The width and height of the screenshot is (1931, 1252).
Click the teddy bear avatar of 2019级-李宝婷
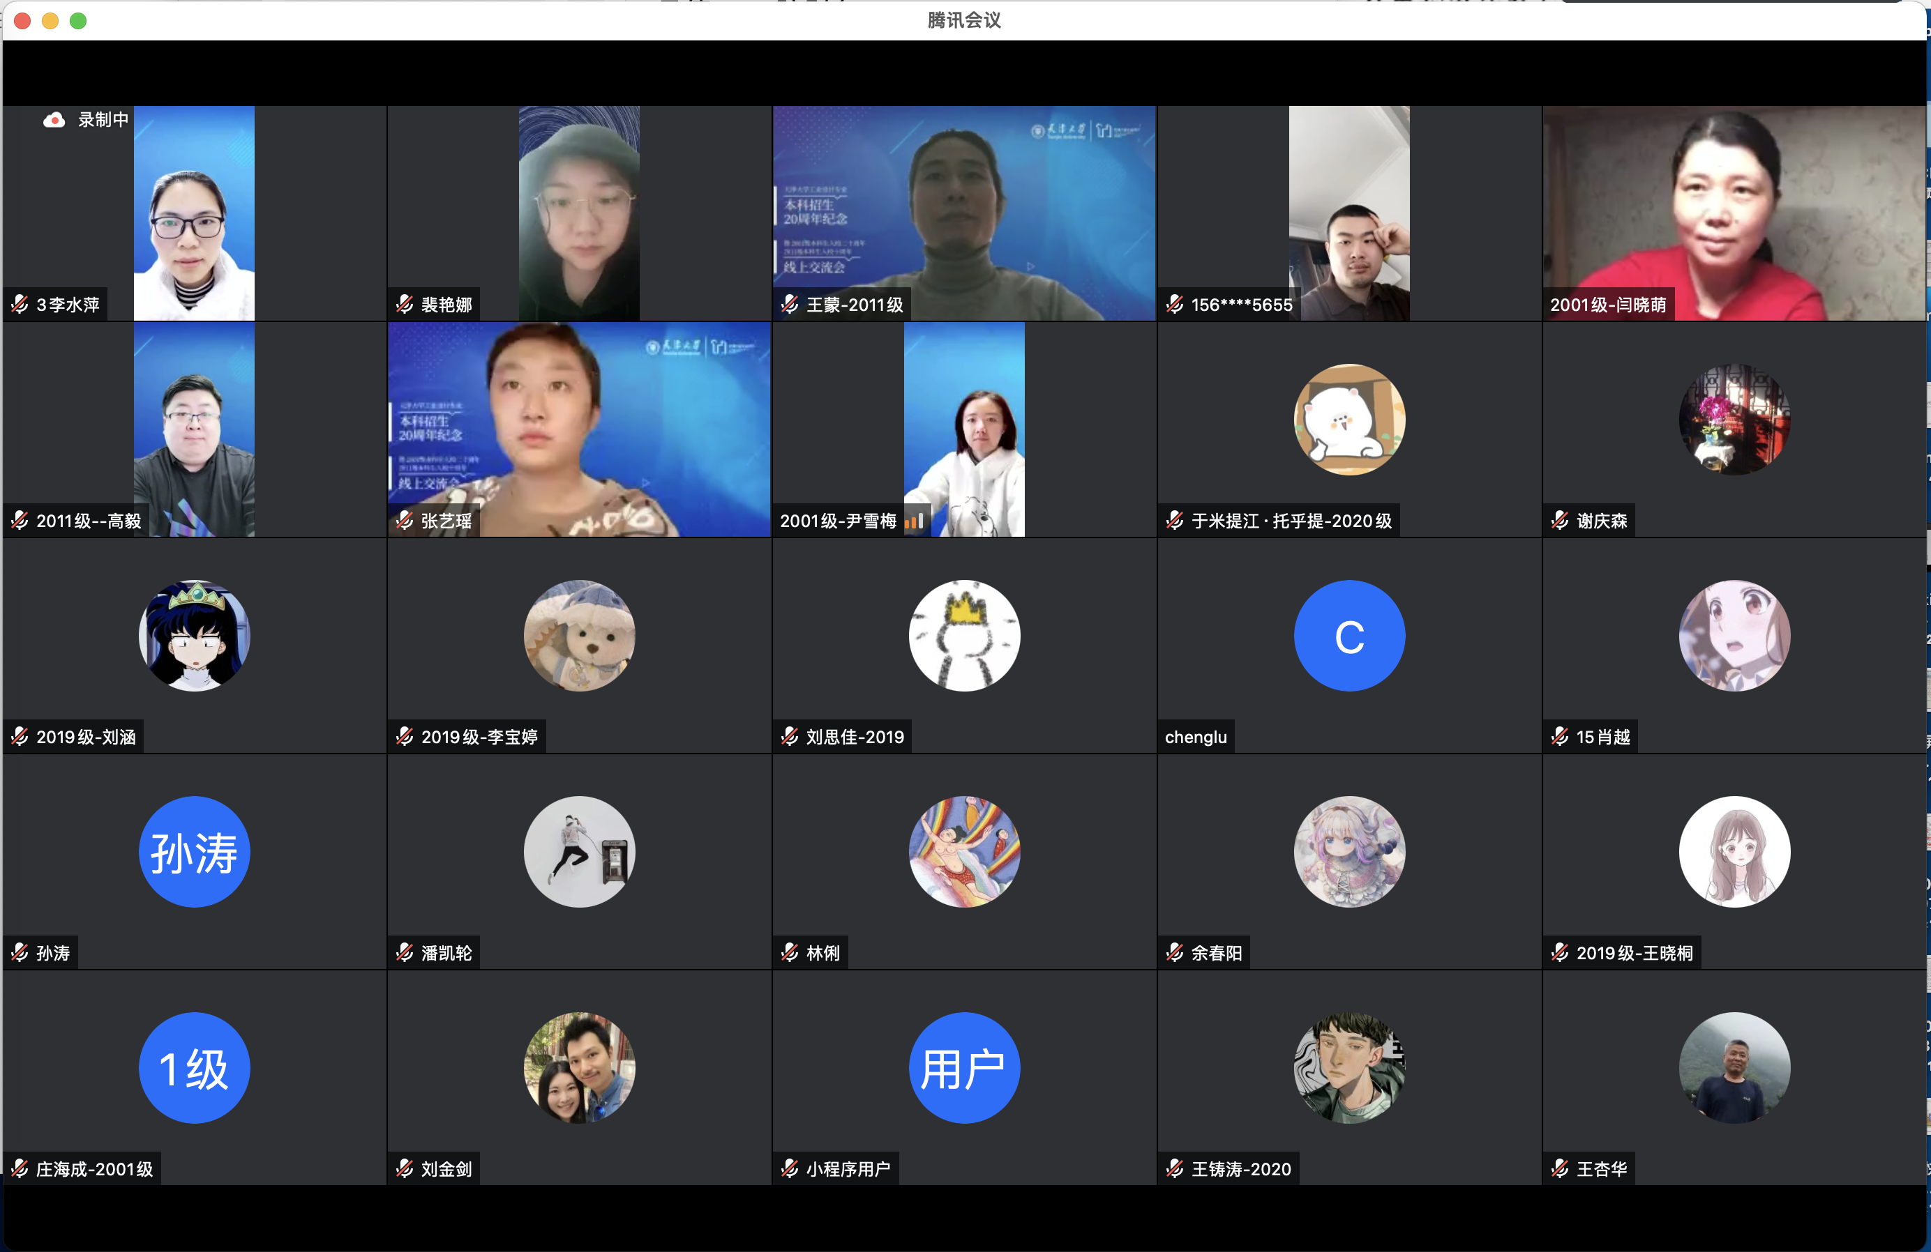578,636
